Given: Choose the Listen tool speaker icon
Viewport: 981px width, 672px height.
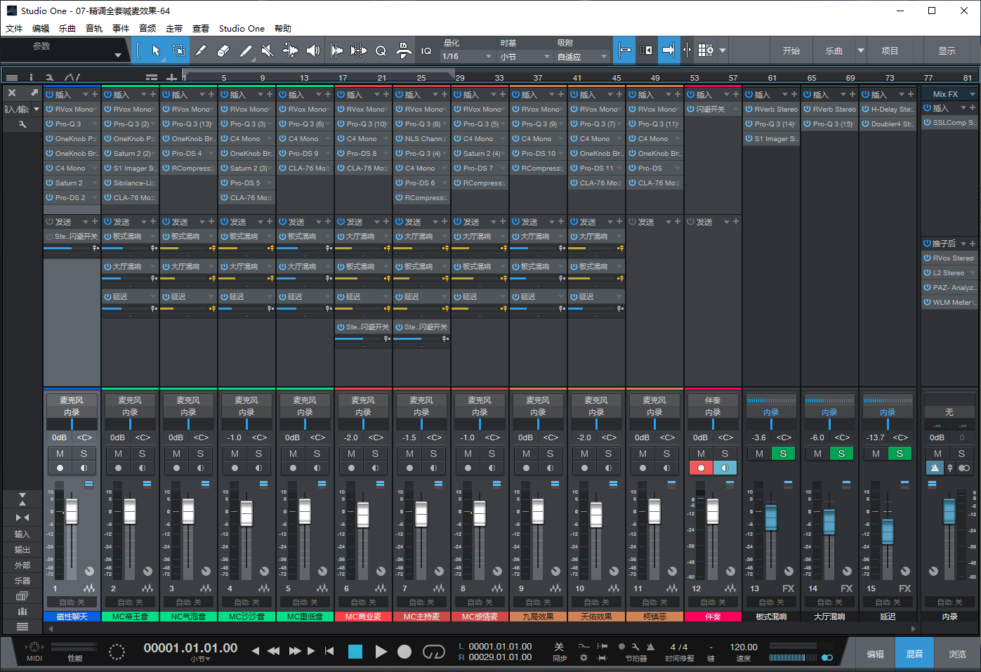Looking at the screenshot, I should (x=312, y=50).
